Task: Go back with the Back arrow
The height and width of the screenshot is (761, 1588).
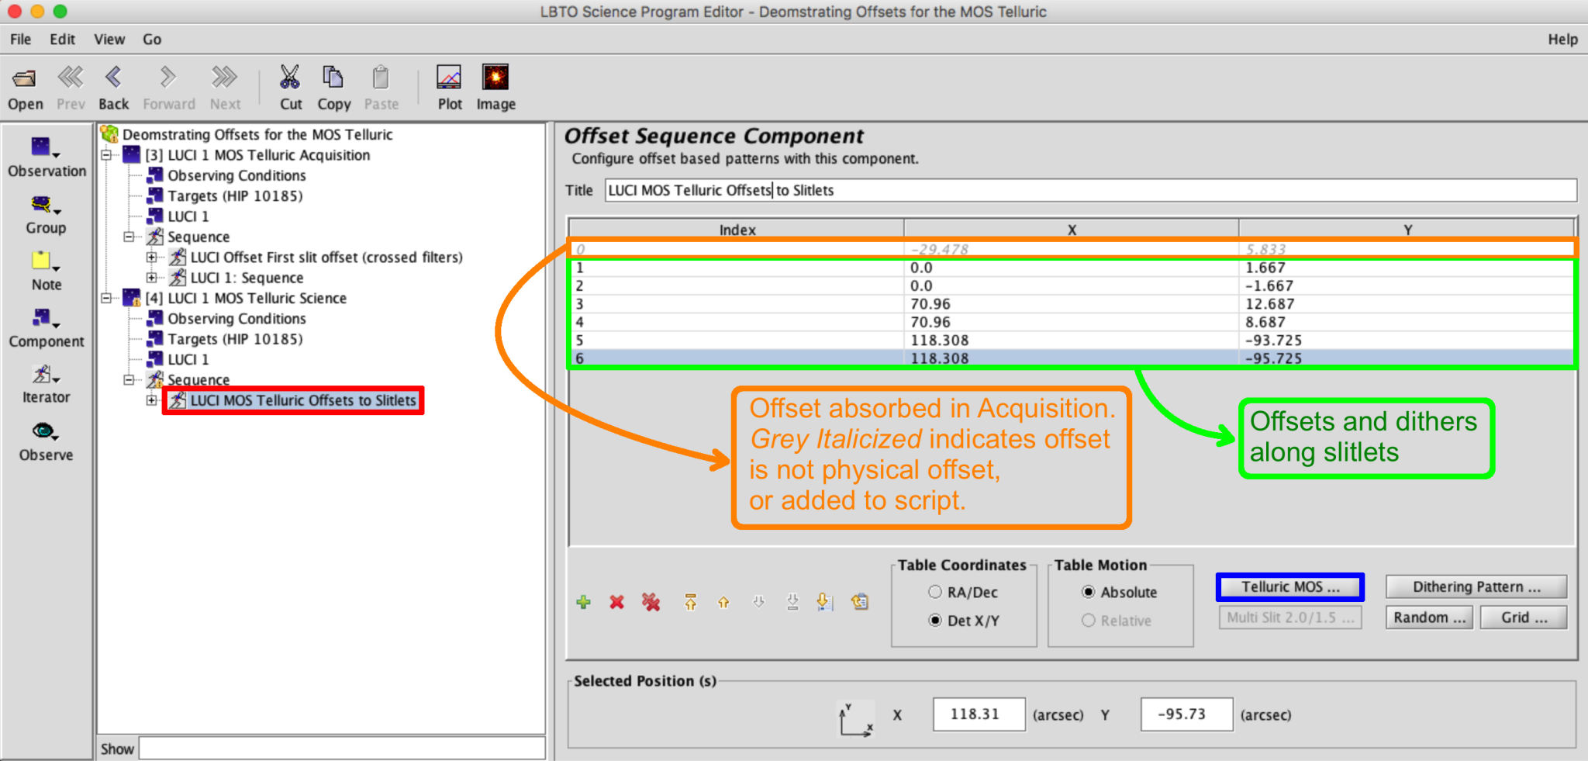Action: [113, 88]
